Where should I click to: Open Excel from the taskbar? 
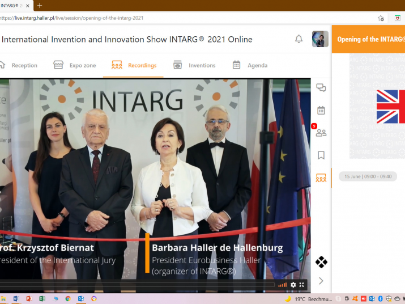pyautogui.click(x=42, y=298)
